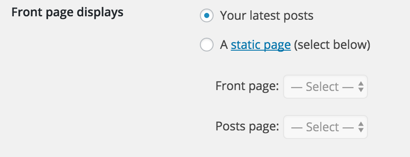Choose the 'A static page' radio option

click(207, 45)
